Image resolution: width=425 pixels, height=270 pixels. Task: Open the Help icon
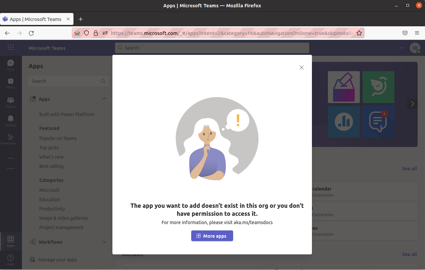pyautogui.click(x=11, y=260)
